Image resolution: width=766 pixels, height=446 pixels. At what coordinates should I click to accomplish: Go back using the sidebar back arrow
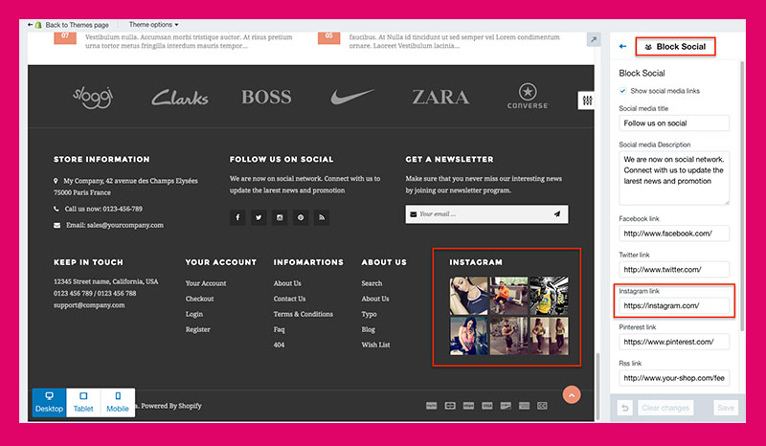pyautogui.click(x=623, y=46)
